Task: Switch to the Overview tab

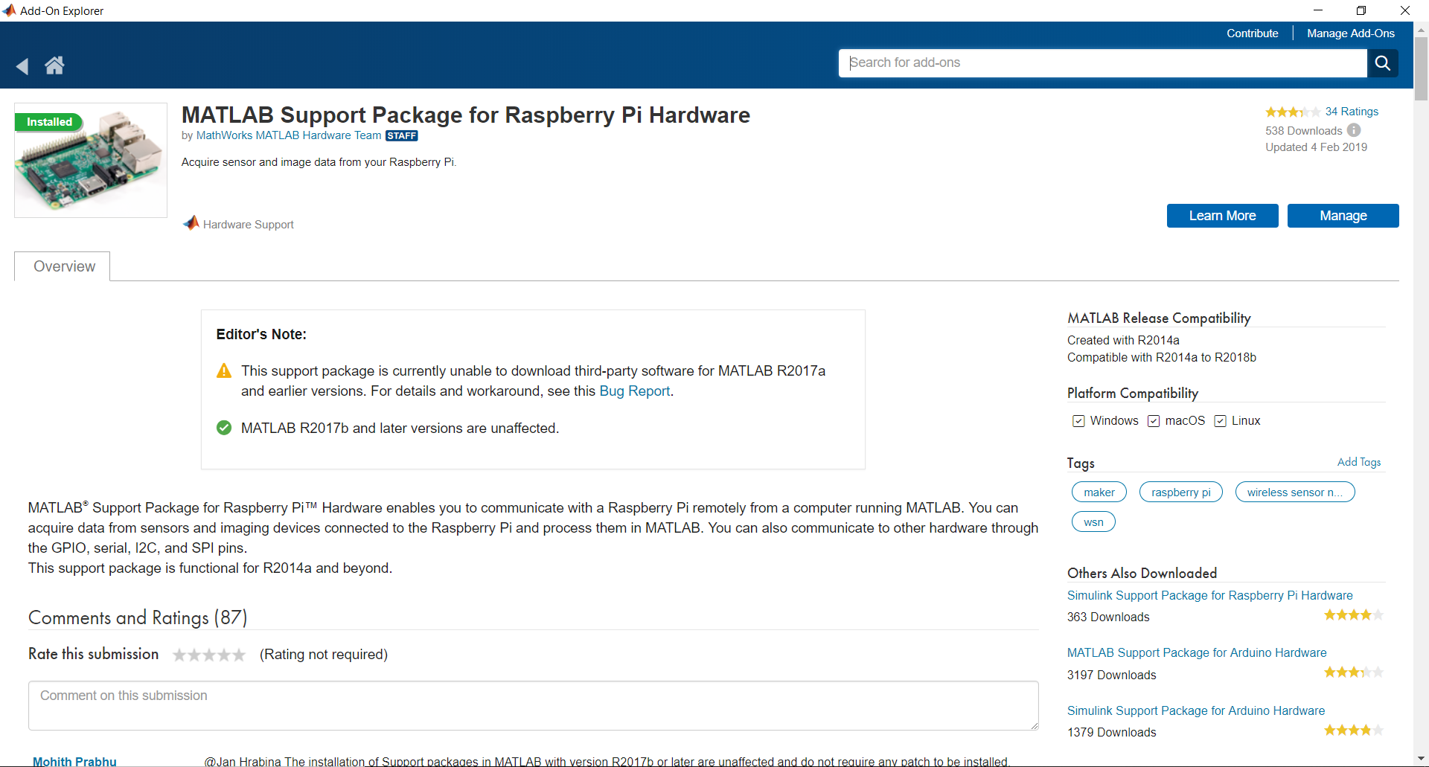Action: [63, 266]
